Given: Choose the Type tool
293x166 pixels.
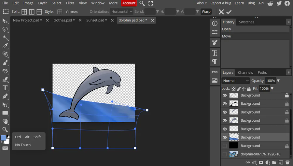Looking at the screenshot, I should coord(5,88).
